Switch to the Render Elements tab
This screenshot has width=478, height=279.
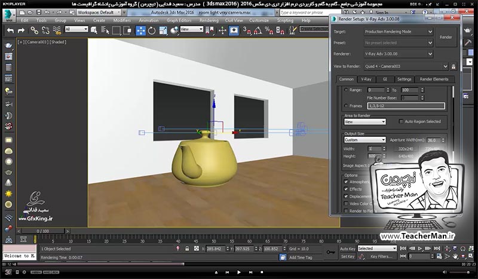click(434, 79)
